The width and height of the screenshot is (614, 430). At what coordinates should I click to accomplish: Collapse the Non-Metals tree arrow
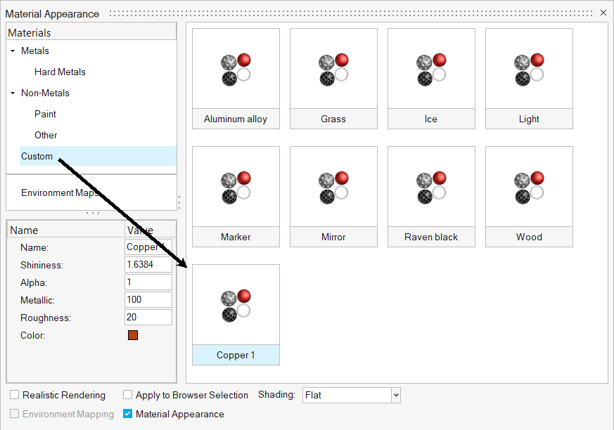13,93
